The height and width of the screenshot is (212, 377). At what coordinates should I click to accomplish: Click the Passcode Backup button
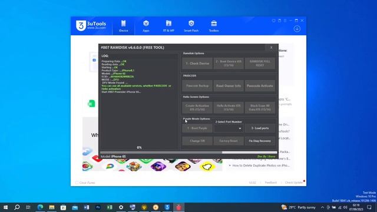point(197,86)
